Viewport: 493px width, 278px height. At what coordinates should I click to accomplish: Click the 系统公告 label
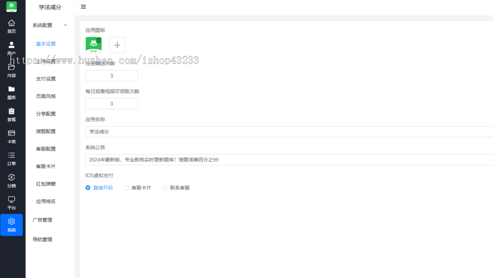tap(95, 147)
